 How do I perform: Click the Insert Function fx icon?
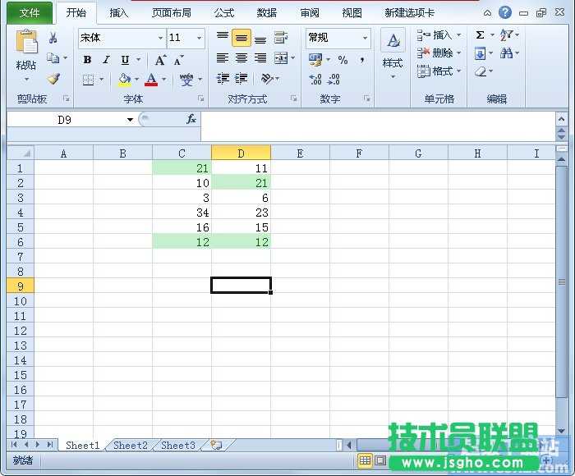tap(191, 119)
